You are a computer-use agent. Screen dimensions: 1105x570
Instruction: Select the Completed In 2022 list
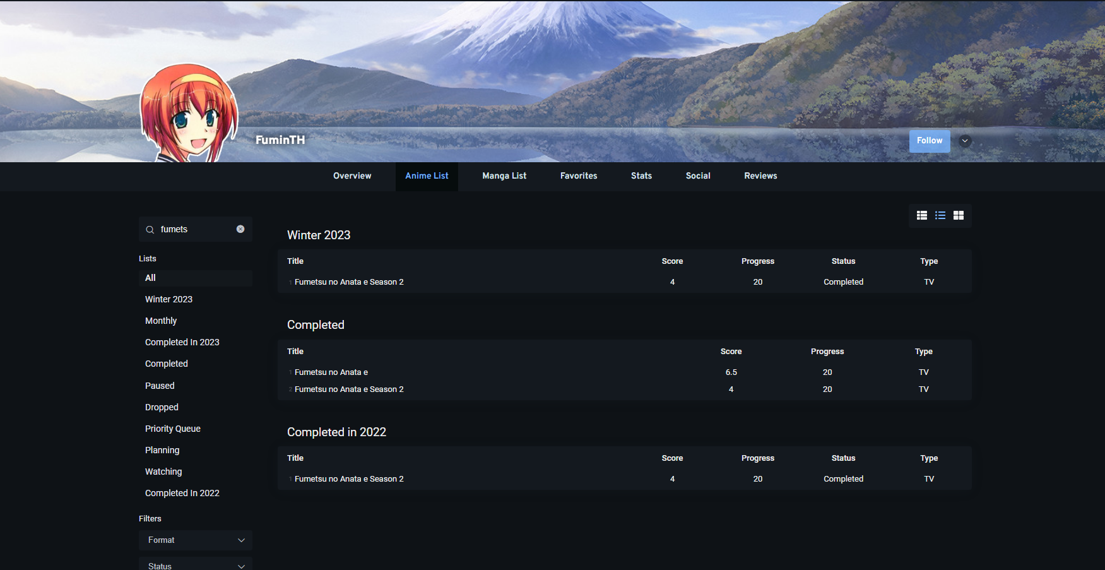click(x=182, y=493)
